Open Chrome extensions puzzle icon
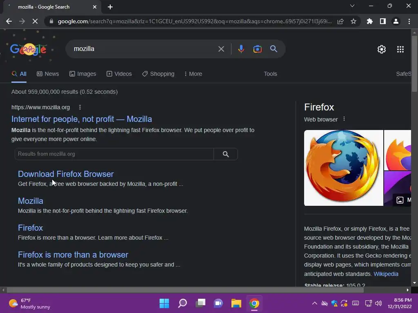The height and width of the screenshot is (313, 418). [370, 21]
